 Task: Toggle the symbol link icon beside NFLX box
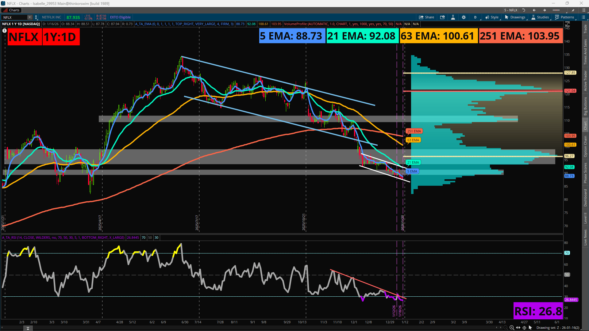[36, 17]
